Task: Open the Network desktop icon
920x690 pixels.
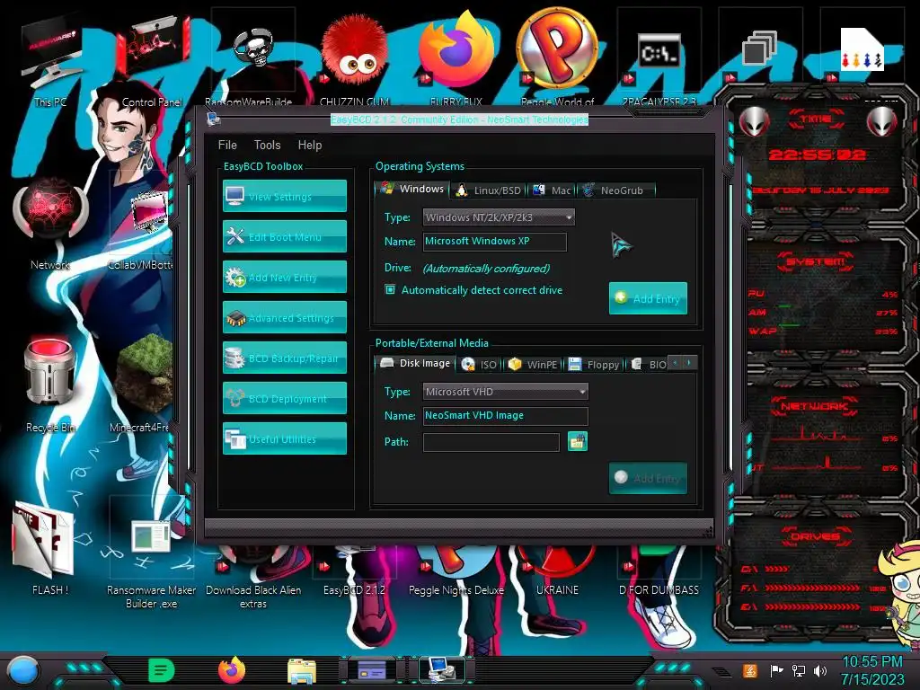Action: coord(50,223)
